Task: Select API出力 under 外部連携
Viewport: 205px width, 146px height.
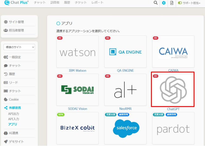Action: 13,114
